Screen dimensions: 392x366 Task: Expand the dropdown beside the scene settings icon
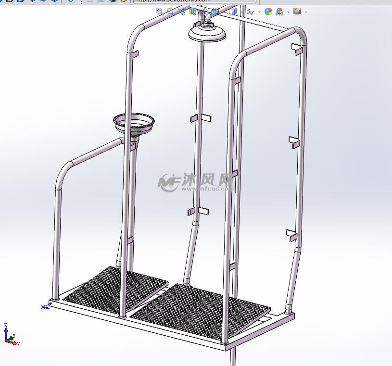pos(306,12)
